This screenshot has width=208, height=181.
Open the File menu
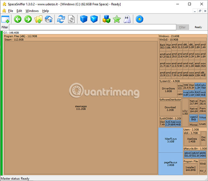pyautogui.click(x=11, y=11)
